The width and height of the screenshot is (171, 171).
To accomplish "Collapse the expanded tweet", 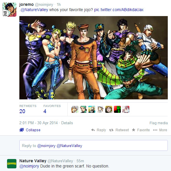I will point(30,130).
